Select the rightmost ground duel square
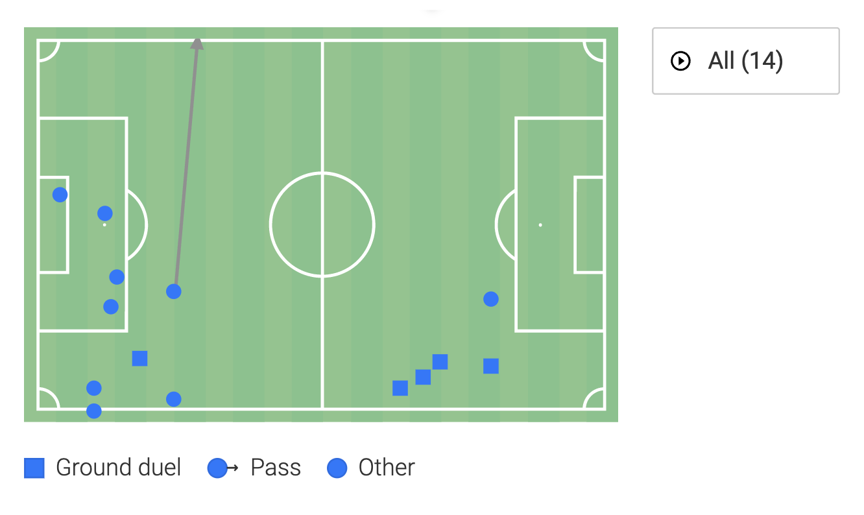Screen dimensions: 864x515 (491, 366)
